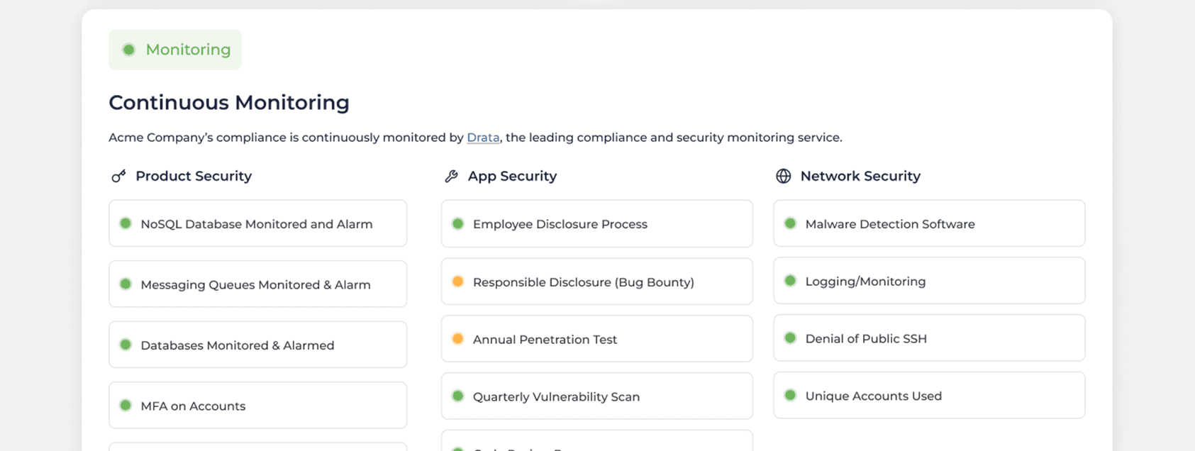Click the wrench icon beside App Security
The height and width of the screenshot is (451, 1195).
click(451, 177)
